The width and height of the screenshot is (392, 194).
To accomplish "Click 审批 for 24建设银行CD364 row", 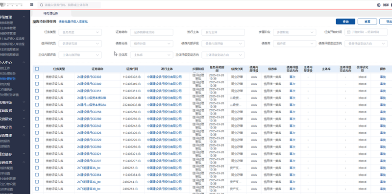I will [383, 175].
